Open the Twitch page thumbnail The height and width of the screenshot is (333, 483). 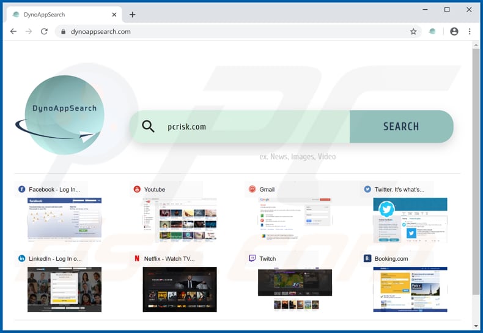(x=295, y=290)
